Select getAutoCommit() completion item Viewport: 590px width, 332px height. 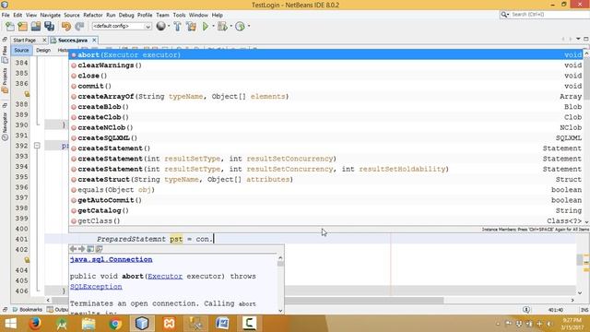[x=325, y=200]
